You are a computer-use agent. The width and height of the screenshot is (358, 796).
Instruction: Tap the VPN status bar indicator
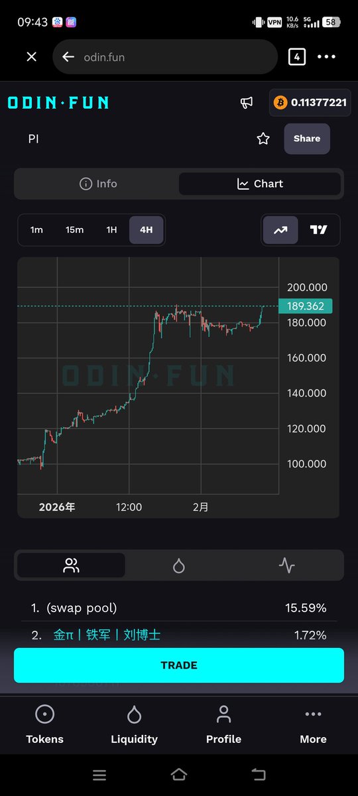click(274, 22)
